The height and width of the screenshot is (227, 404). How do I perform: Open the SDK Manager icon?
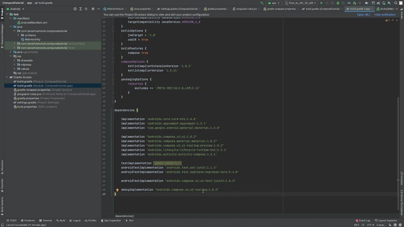390,3
